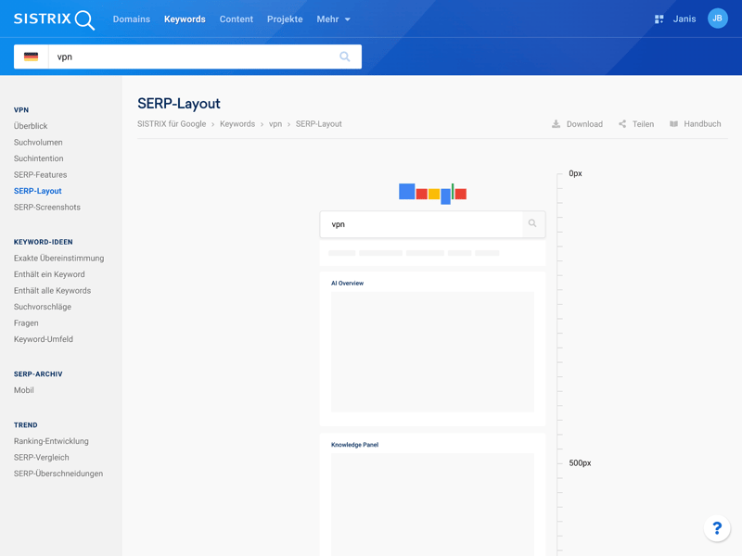The image size is (742, 556).
Task: Open Suchvolumen in the sidebar
Action: click(38, 143)
